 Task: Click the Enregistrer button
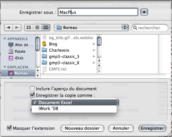point(152,128)
